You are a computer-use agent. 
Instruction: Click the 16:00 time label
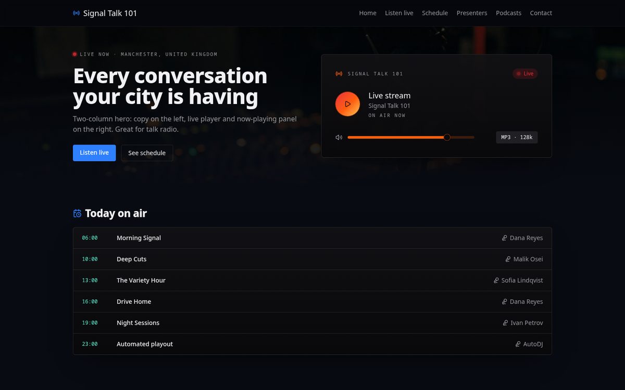click(90, 302)
